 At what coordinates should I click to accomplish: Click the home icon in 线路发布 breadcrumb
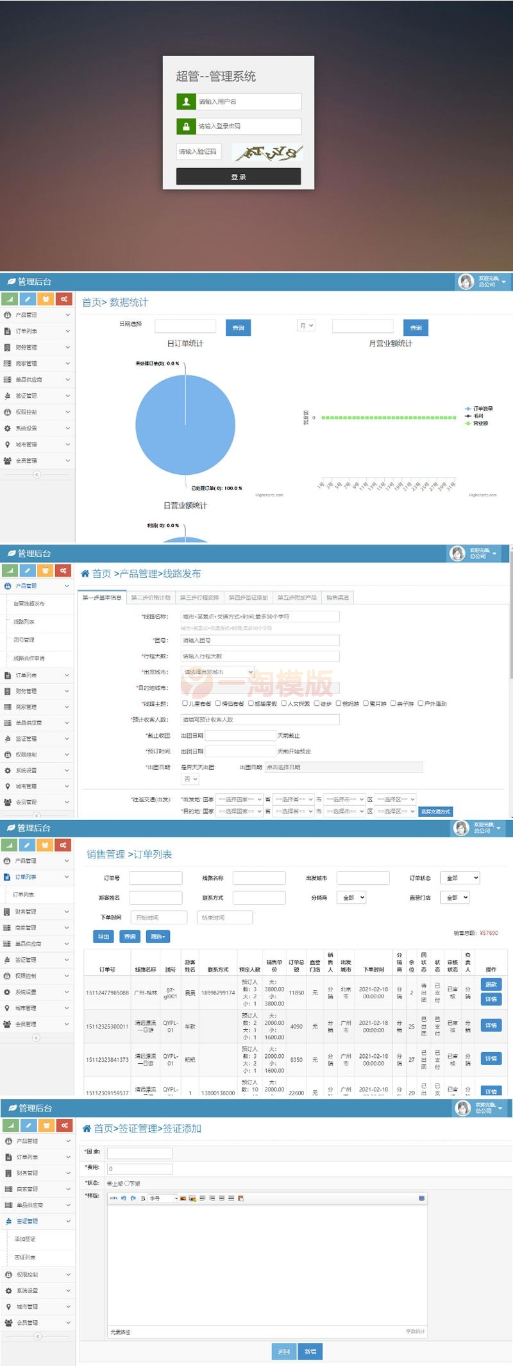tap(85, 574)
